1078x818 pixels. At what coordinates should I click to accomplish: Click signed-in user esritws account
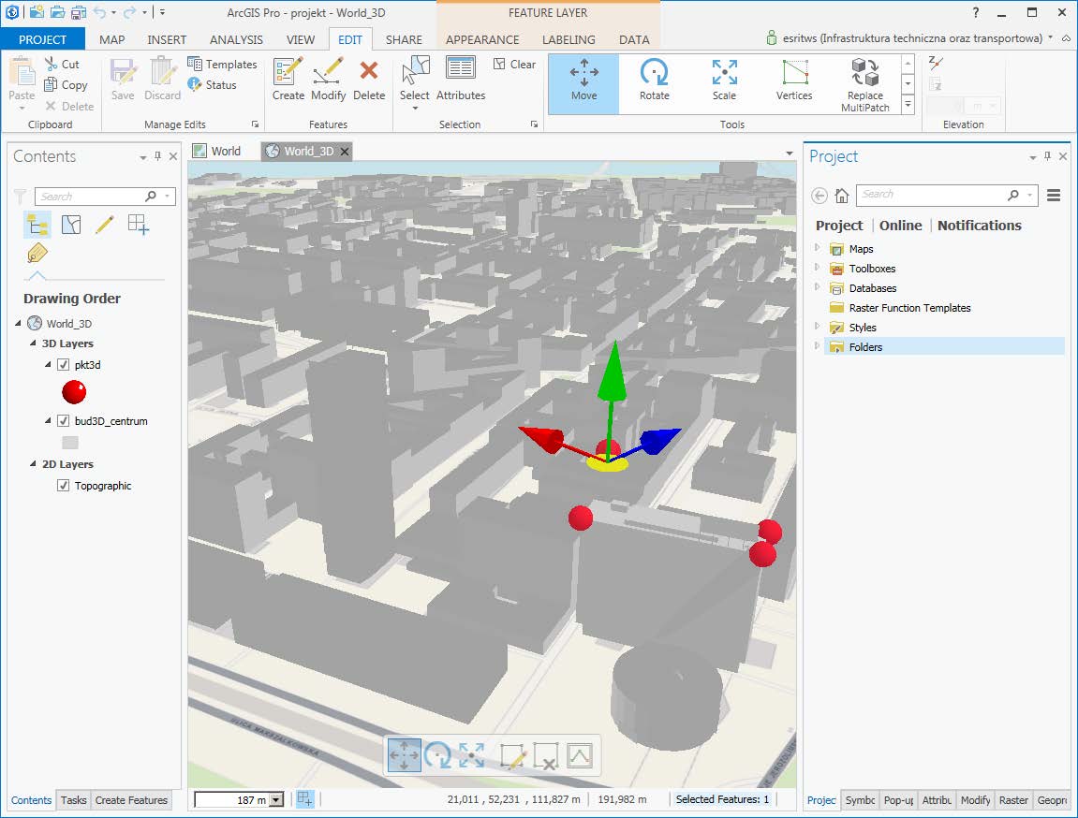(x=910, y=38)
